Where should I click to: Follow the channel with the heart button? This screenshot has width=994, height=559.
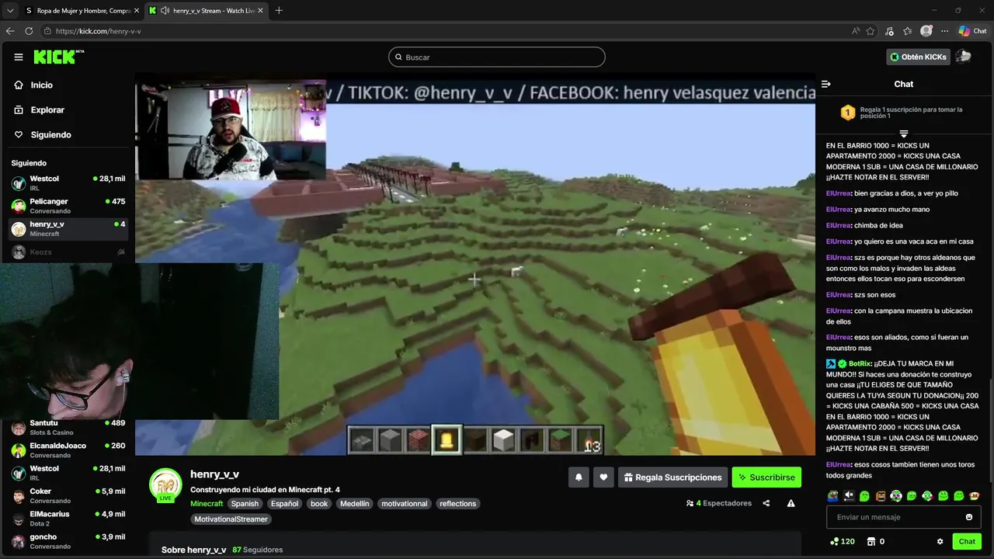[x=604, y=477]
